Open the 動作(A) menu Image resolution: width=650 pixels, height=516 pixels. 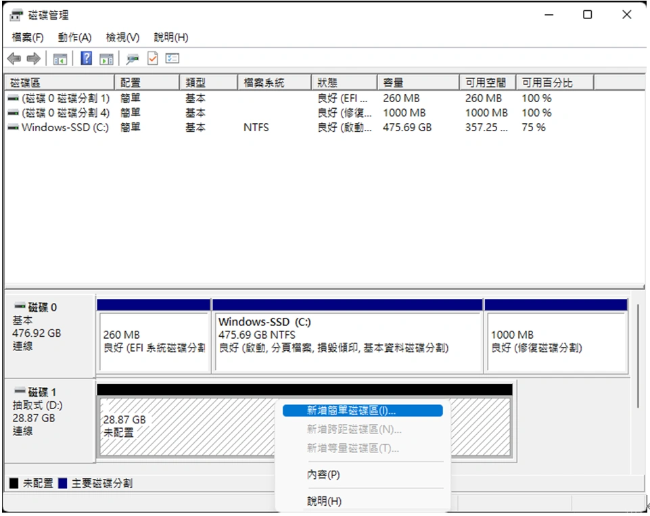[x=74, y=37]
